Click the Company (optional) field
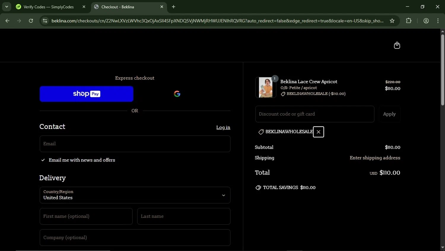Screen dimensions: 445x251 pyautogui.click(x=135, y=238)
